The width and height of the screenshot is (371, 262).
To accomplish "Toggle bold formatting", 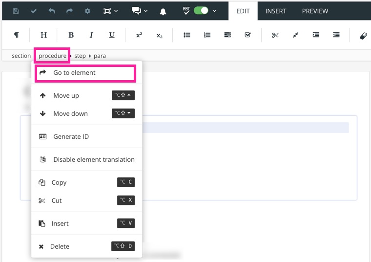I will [71, 35].
